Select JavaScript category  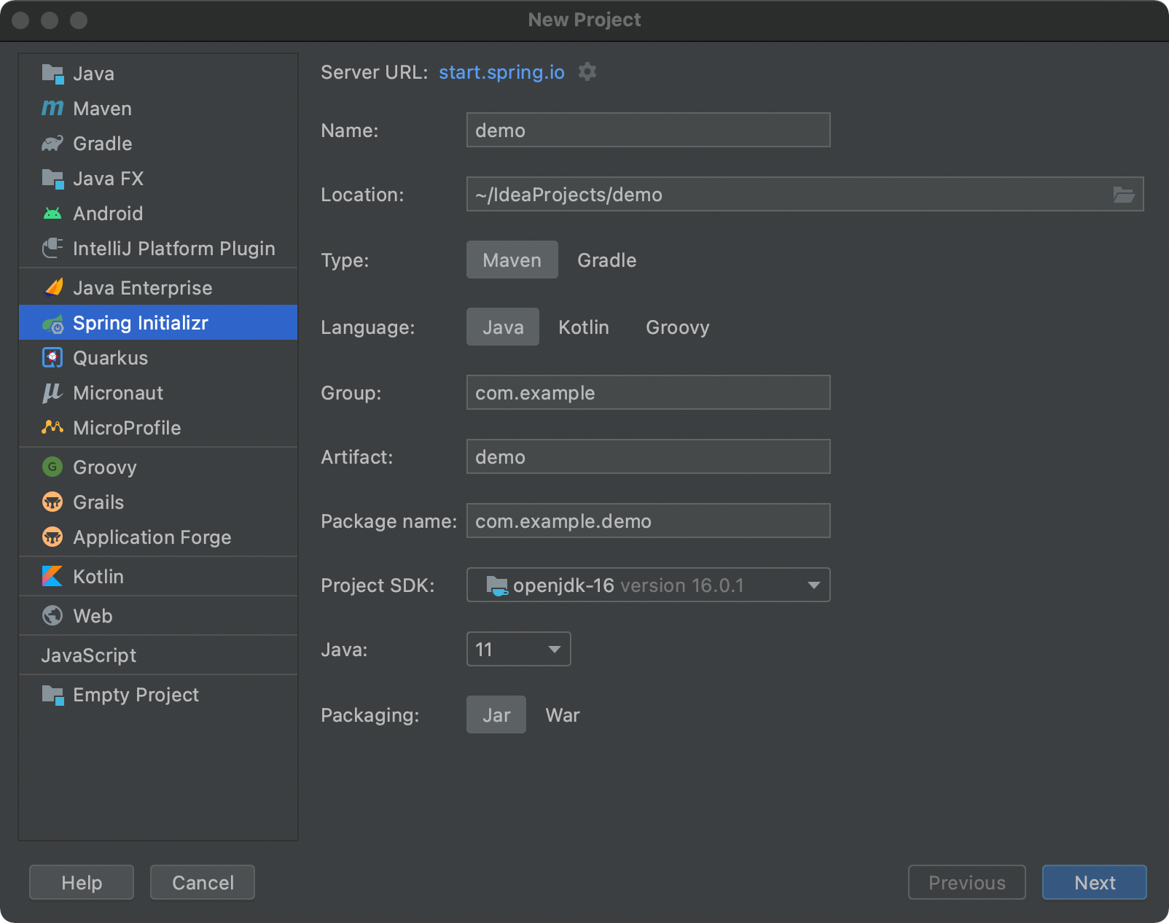89,655
